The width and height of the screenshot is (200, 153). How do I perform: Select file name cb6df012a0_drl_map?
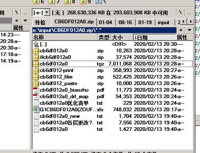coord(64,97)
